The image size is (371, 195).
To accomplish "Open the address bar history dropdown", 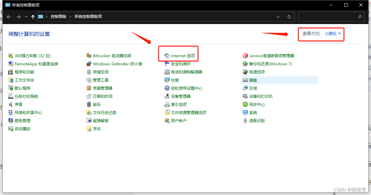I will 278,17.
